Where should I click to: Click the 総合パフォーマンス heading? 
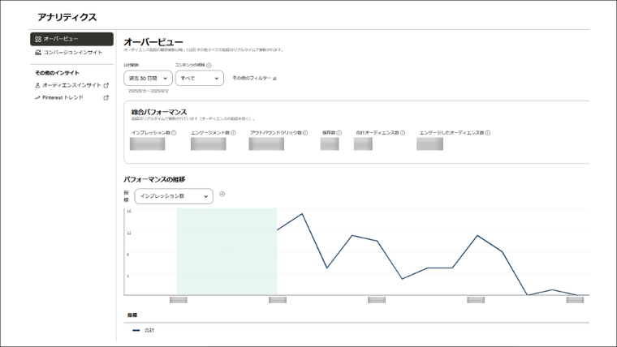click(x=159, y=112)
